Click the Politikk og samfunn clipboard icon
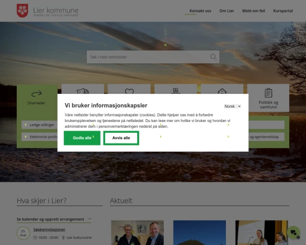 pyautogui.click(x=268, y=93)
